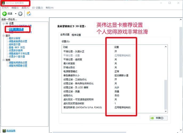Open 设置数字音频 in the tree
The height and width of the screenshot is (133, 183).
(x=16, y=51)
